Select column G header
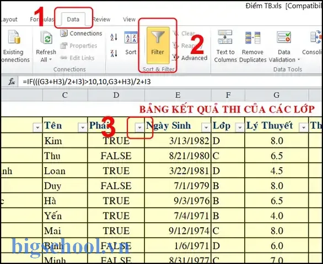Image resolution: width=323 pixels, height=264 pixels. tap(277, 95)
